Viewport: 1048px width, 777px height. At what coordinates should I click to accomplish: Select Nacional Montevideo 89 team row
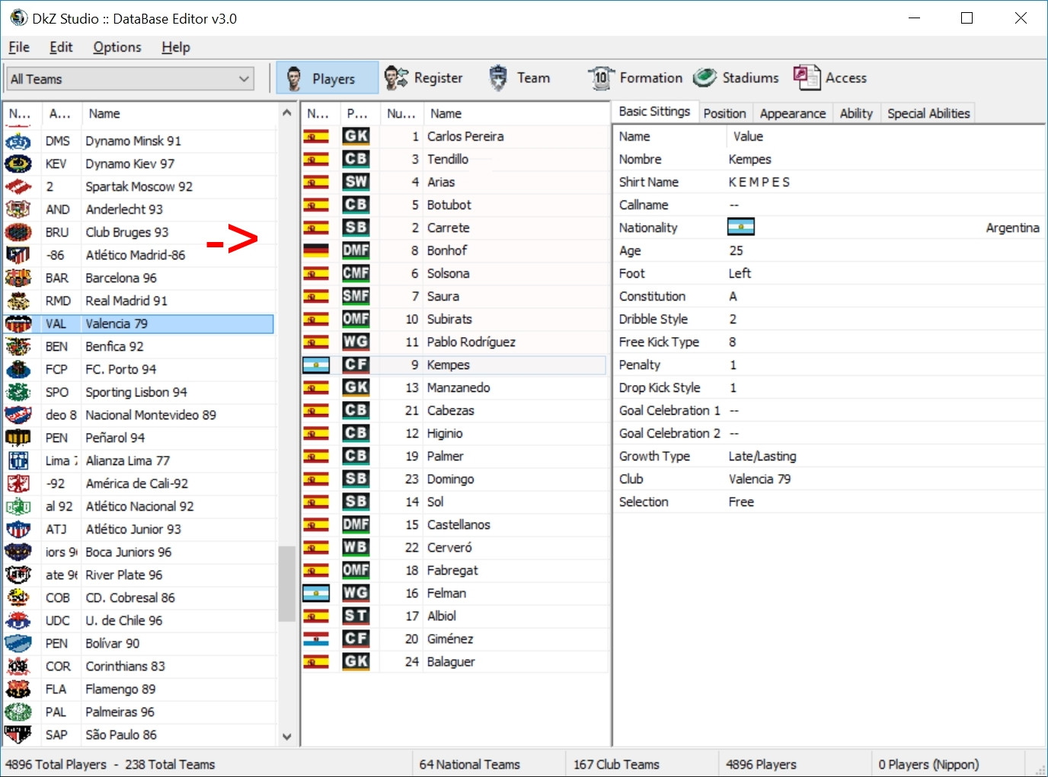(138, 415)
